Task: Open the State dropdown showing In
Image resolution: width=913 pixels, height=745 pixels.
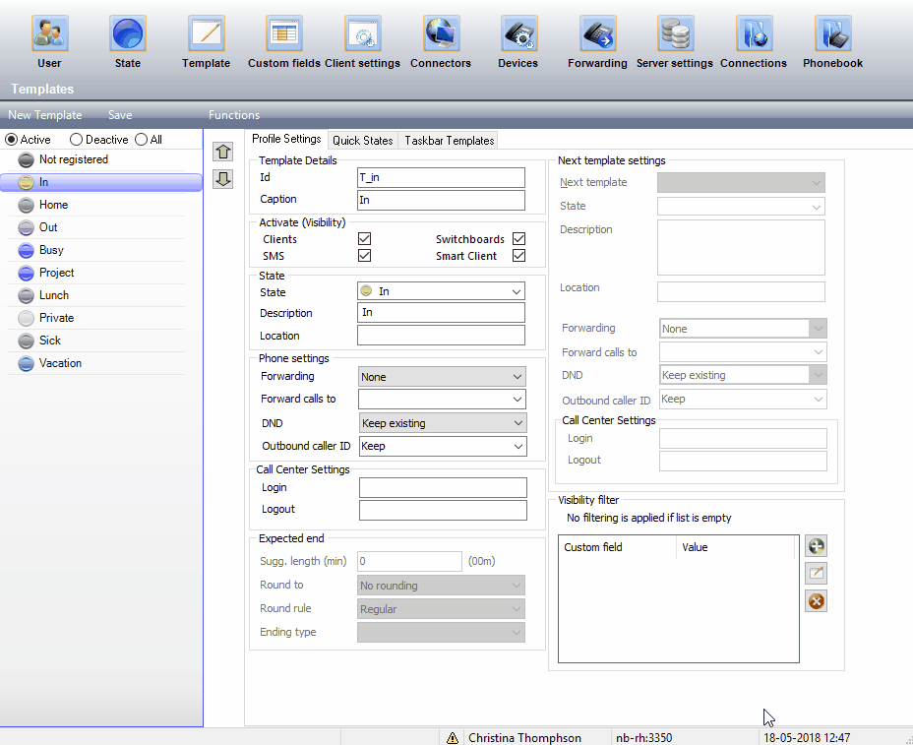Action: tap(441, 291)
